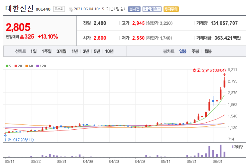Click the 상한가 3,220 text
Screen dimensions: 246x166
[x=159, y=23]
